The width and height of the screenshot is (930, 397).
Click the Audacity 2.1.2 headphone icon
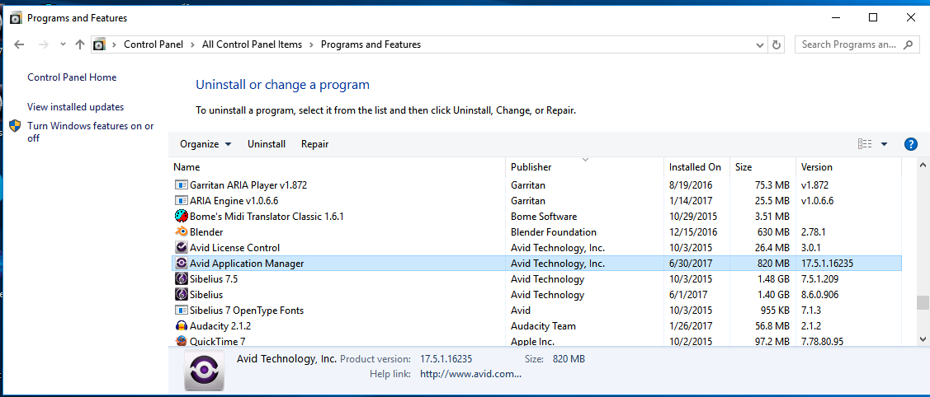(x=182, y=326)
